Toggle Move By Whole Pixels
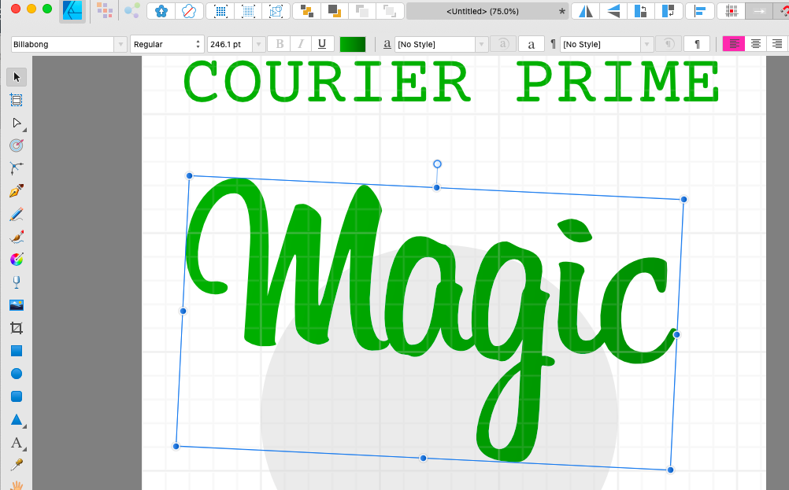Viewport: 789px width, 490px height. (x=759, y=11)
